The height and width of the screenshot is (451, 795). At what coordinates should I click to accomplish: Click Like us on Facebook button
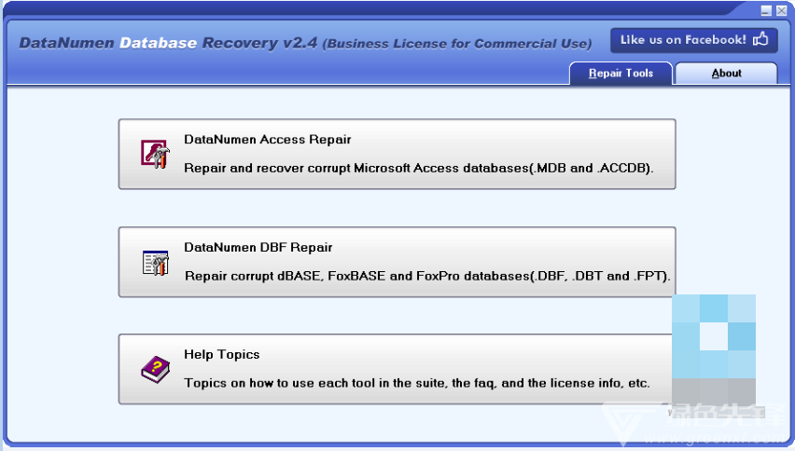click(x=693, y=40)
